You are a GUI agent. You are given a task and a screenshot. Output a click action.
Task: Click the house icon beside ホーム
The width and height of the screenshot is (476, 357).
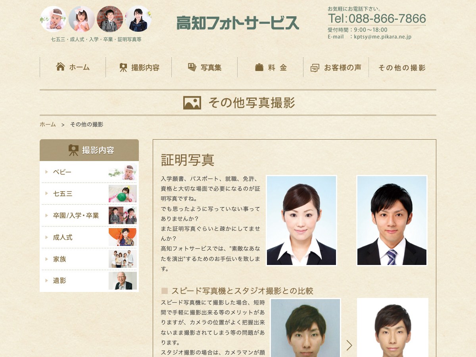(60, 67)
